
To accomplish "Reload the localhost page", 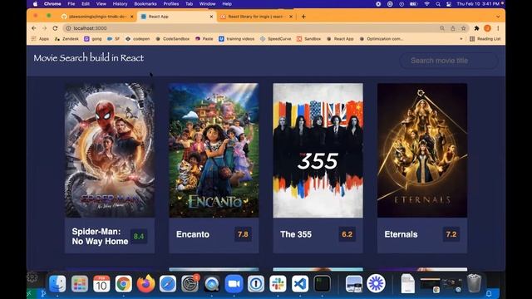I will [56, 28].
